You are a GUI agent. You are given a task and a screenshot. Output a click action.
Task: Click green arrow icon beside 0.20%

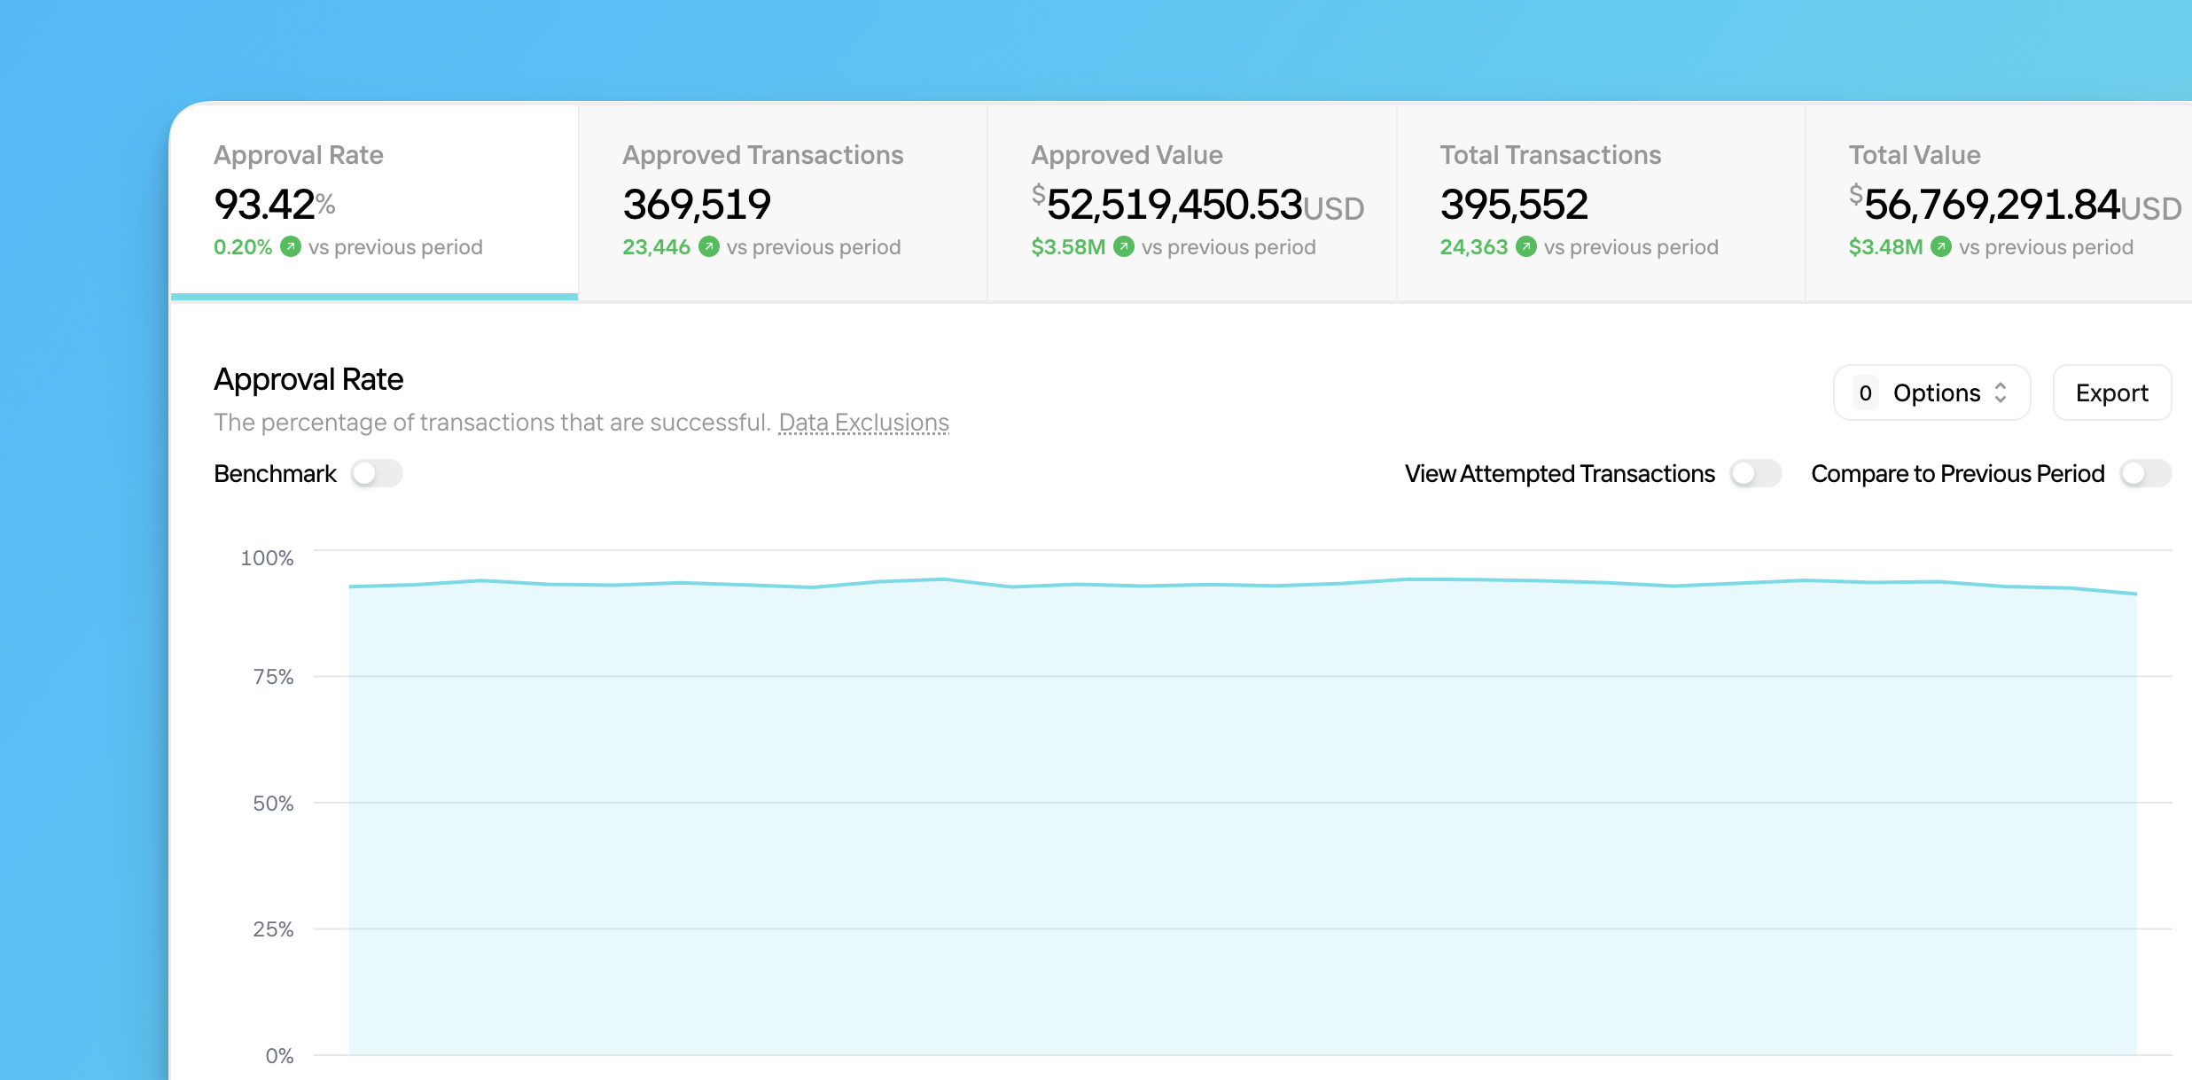[x=291, y=246]
